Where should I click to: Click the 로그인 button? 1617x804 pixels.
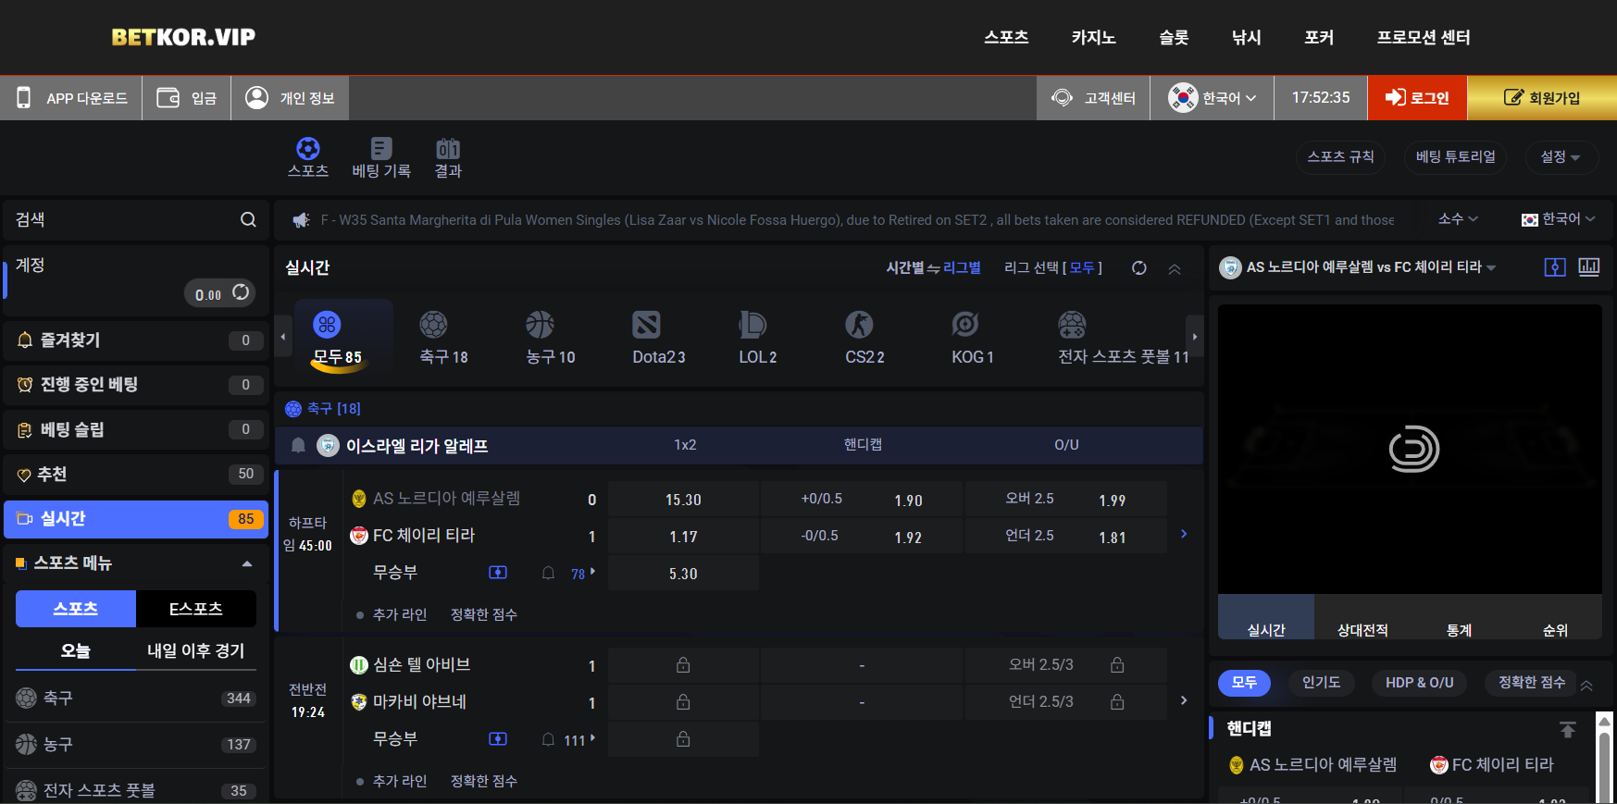pos(1417,98)
